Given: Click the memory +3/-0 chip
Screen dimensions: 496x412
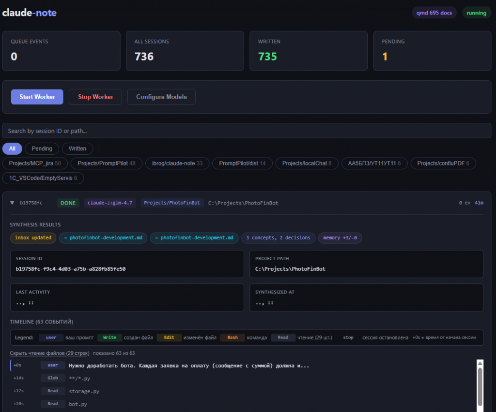Looking at the screenshot, I should click(x=340, y=238).
